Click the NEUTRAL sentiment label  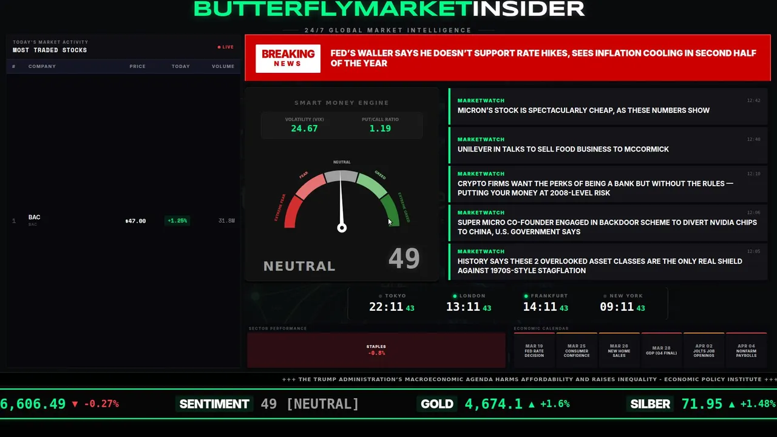(x=299, y=266)
